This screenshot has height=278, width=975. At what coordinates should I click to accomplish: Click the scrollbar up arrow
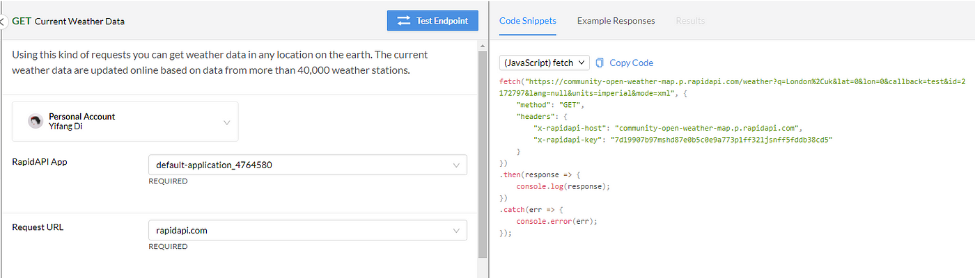point(483,44)
